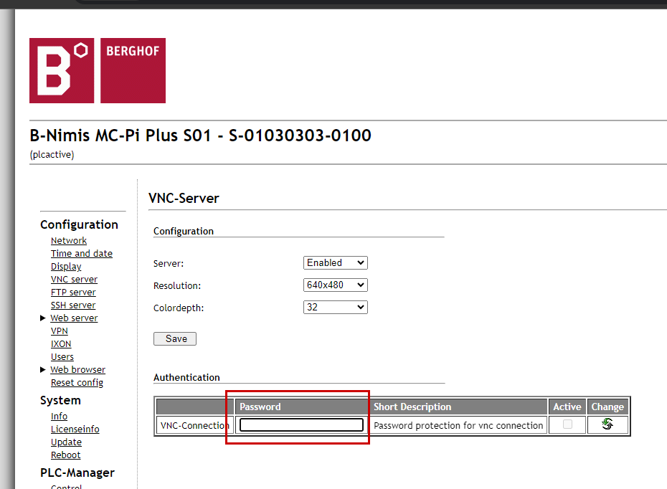
Task: Open the Web browser link
Action: pyautogui.click(x=78, y=369)
